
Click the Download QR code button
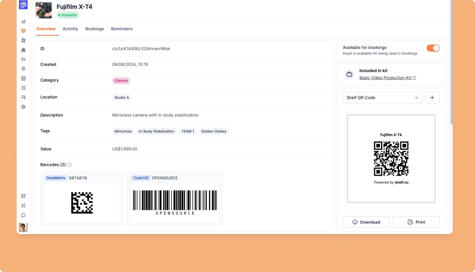pyautogui.click(x=366, y=222)
